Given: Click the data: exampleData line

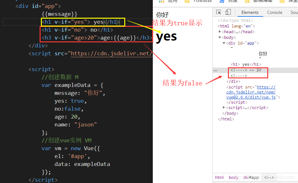Looking at the screenshot, I should (82, 164).
